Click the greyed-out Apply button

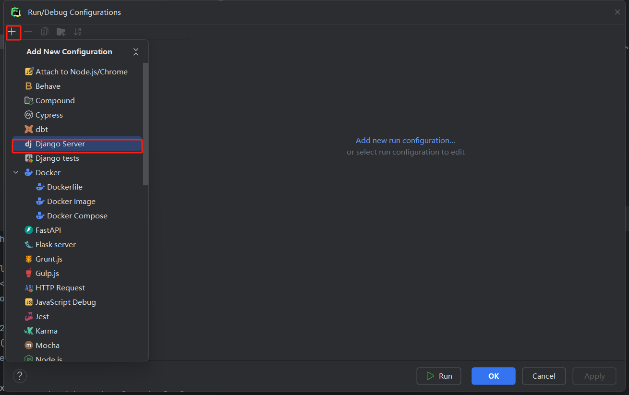594,376
